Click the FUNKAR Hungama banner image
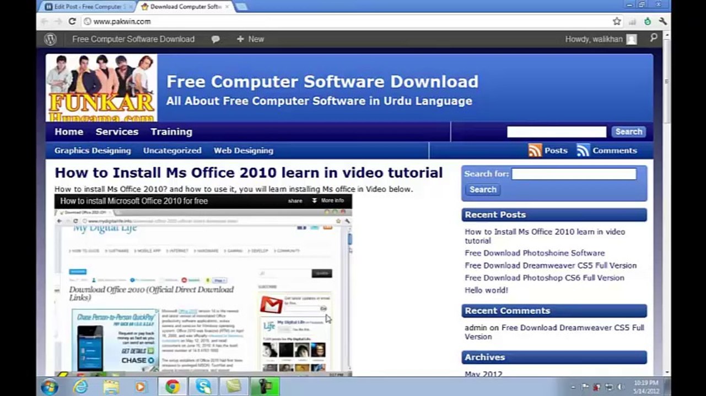706x396 pixels. click(101, 87)
